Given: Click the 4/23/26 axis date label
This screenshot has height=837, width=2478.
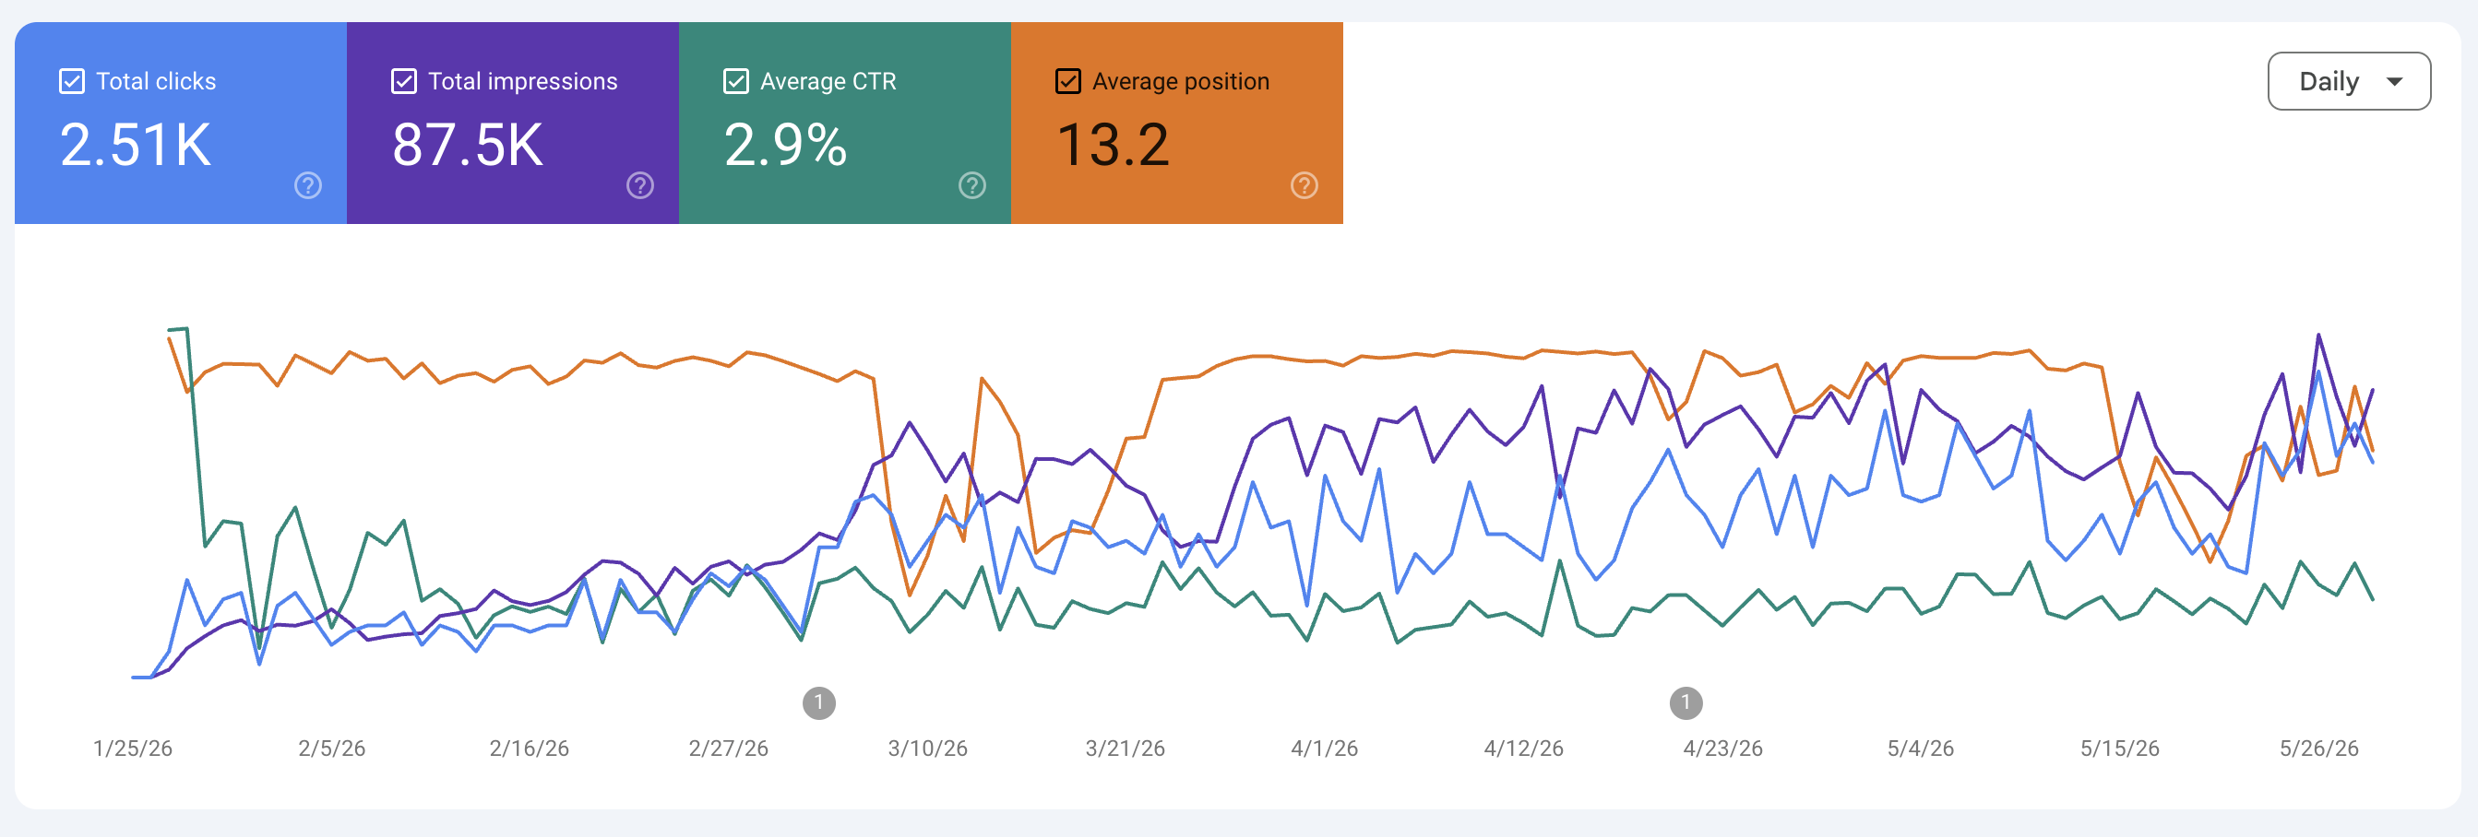Looking at the screenshot, I should 1722,749.
